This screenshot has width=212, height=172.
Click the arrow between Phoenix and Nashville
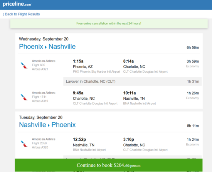46,47
